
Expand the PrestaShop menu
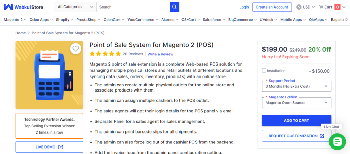coord(88,20)
